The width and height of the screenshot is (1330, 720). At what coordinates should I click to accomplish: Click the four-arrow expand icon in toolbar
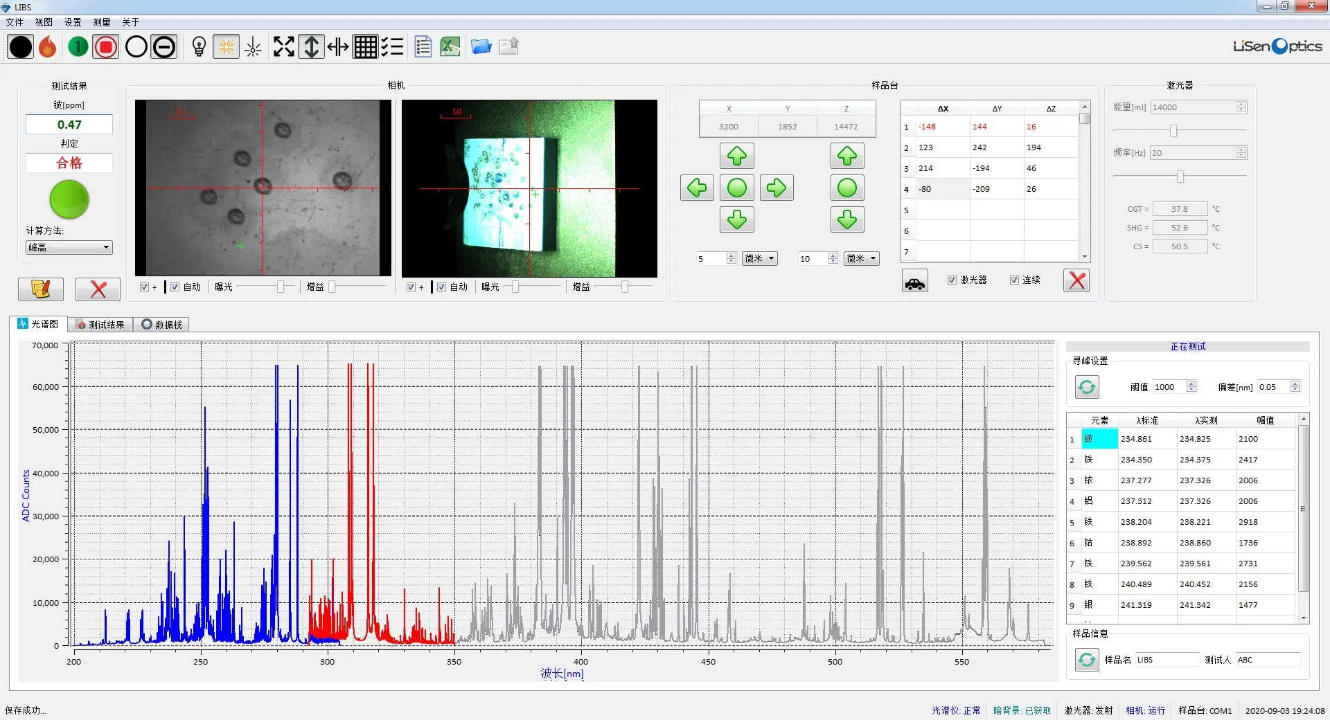pyautogui.click(x=283, y=47)
